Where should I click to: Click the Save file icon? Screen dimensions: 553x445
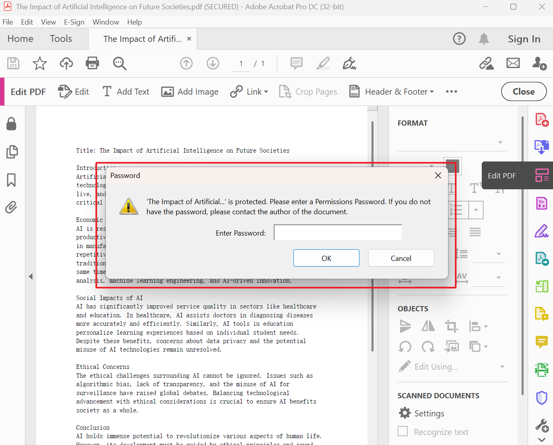point(13,63)
